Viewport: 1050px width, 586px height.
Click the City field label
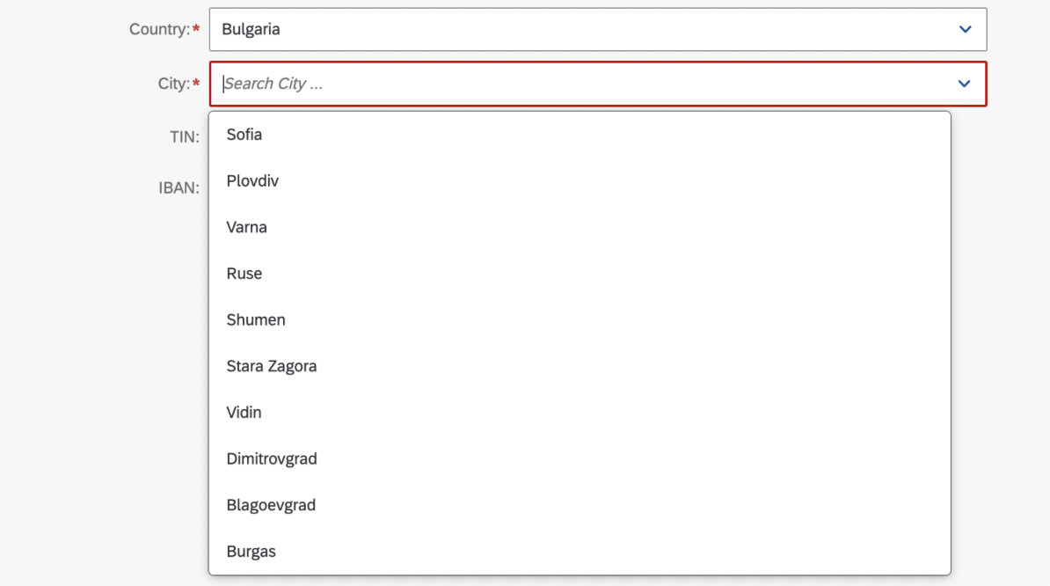pos(174,84)
